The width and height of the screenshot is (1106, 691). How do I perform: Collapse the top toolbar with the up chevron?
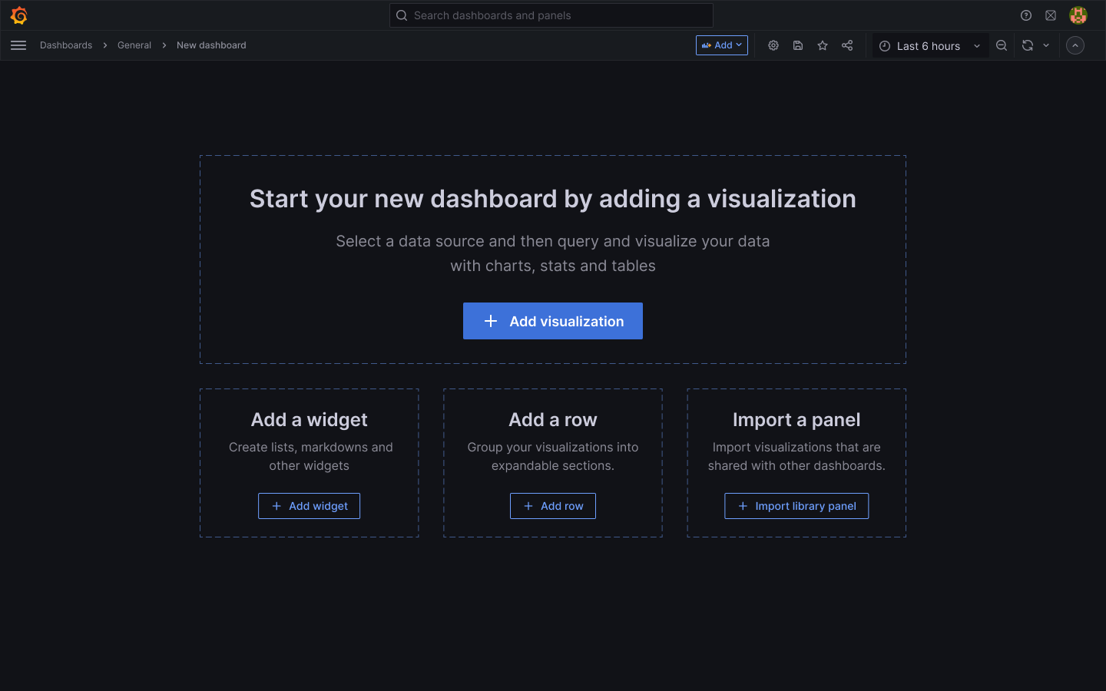click(1075, 45)
